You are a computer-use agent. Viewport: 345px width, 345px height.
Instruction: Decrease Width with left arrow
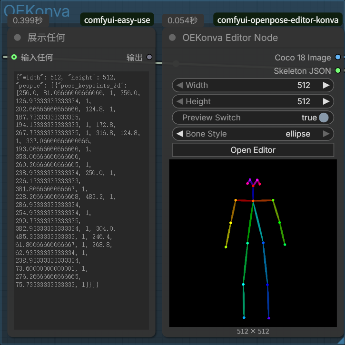(x=180, y=85)
